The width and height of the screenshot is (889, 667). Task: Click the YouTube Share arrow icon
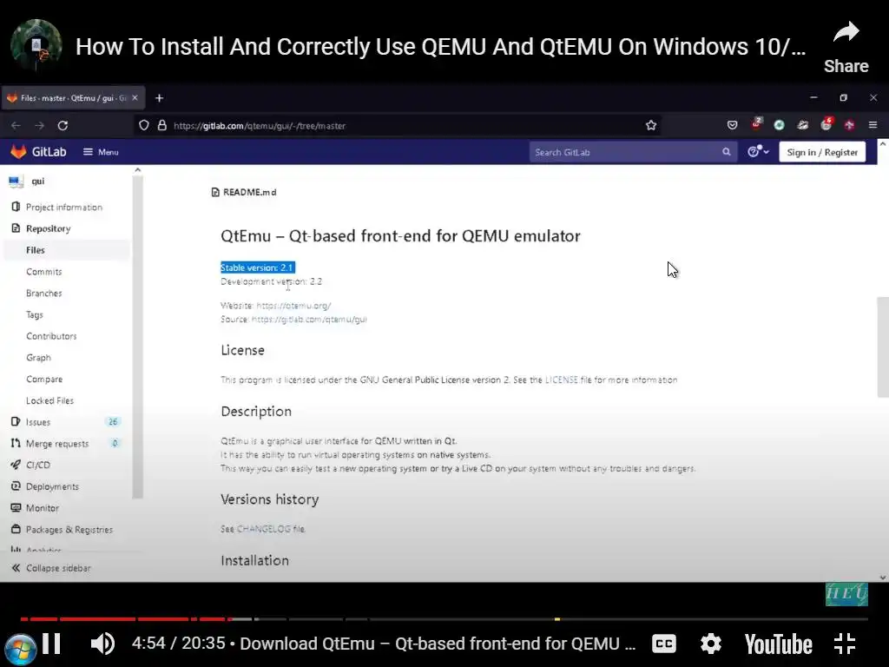coord(846,33)
